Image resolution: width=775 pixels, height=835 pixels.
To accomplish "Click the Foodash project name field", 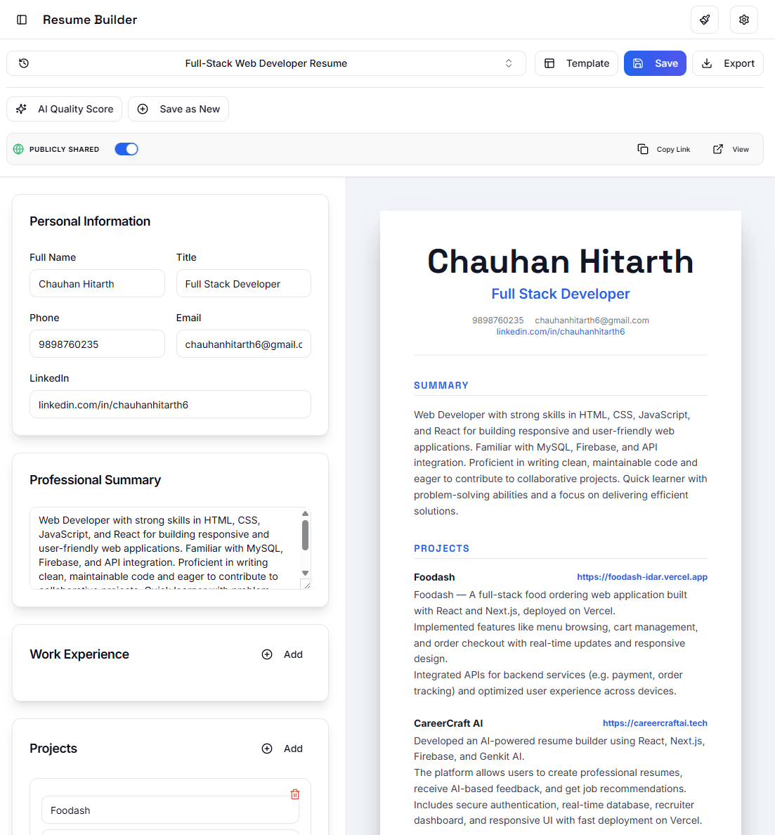I will point(170,810).
